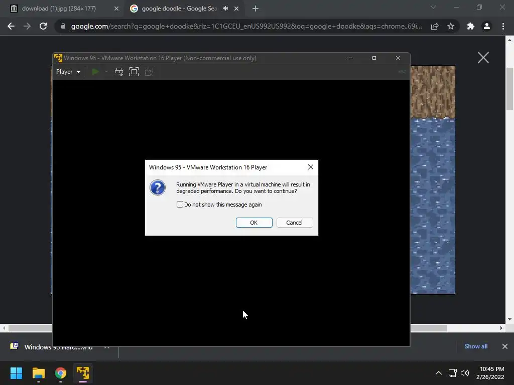Click the green power on play button
The width and height of the screenshot is (514, 385).
(95, 72)
